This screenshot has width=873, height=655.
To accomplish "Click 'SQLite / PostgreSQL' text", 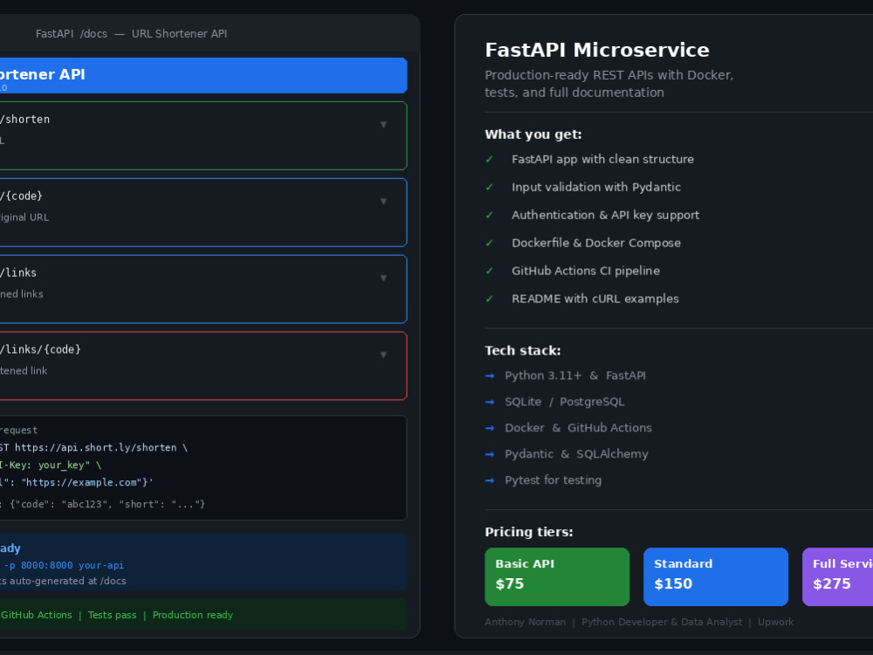I will click(565, 402).
